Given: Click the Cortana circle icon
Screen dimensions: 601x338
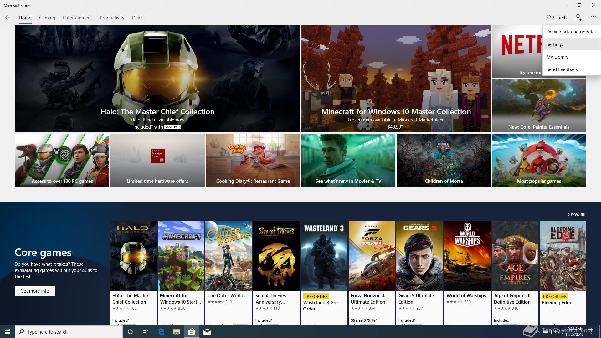Looking at the screenshot, I should coord(130,332).
